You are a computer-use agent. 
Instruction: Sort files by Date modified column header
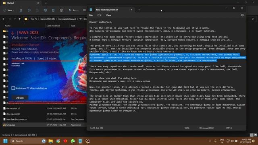pyautogui.click(x=53, y=26)
